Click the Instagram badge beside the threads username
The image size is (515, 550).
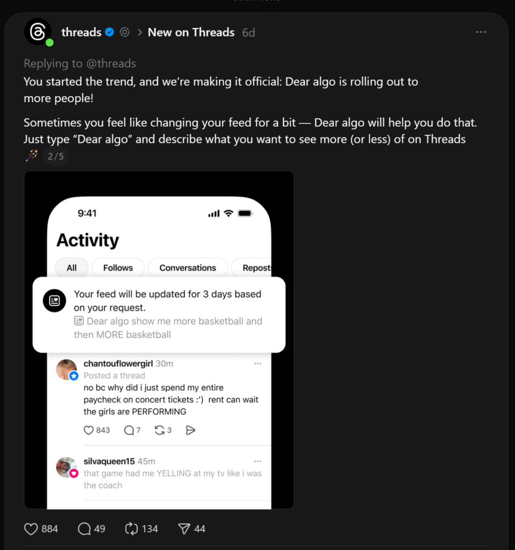coord(124,32)
